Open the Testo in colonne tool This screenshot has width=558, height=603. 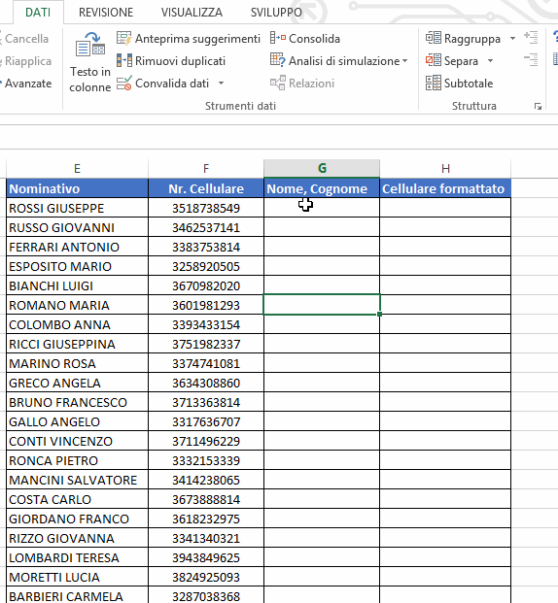(x=90, y=62)
